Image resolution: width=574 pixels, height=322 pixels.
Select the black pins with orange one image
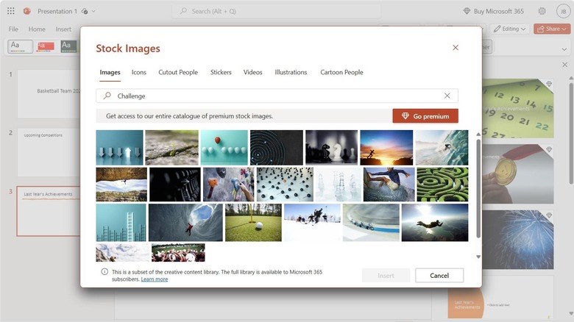click(285, 185)
